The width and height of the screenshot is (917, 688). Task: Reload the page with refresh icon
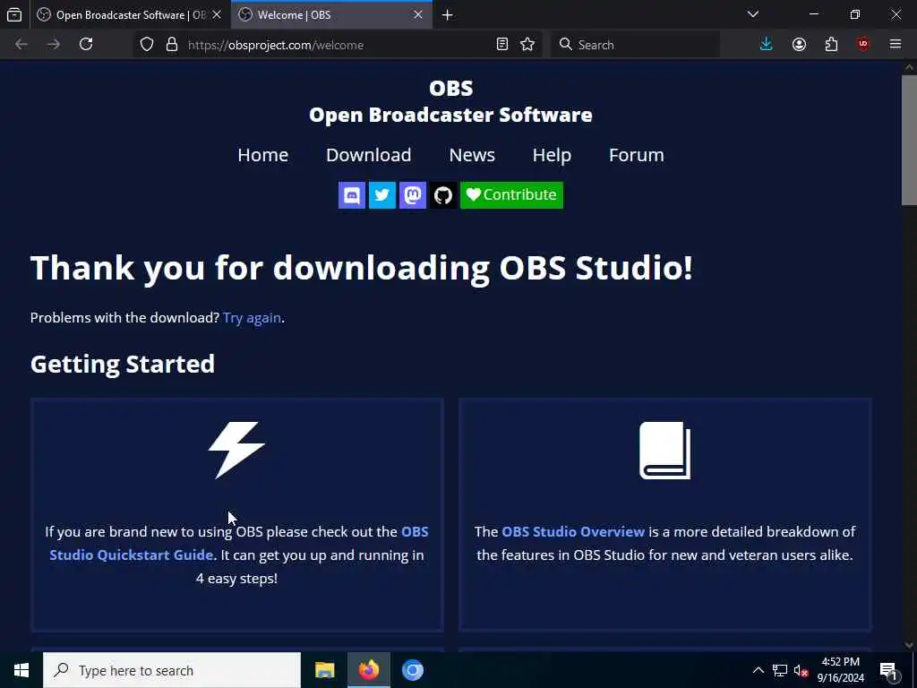pos(86,45)
